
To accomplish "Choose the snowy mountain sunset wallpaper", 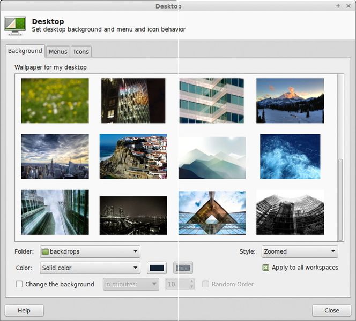I will click(x=290, y=101).
